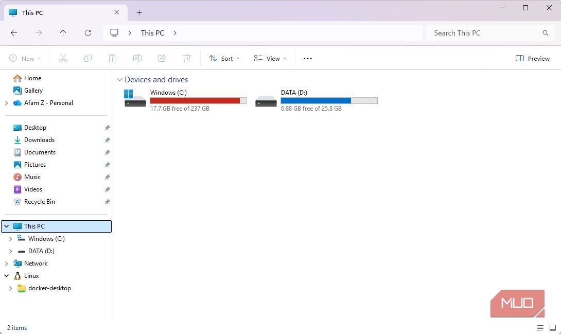561x334 pixels.
Task: Open Documents quick access folder
Action: 40,152
